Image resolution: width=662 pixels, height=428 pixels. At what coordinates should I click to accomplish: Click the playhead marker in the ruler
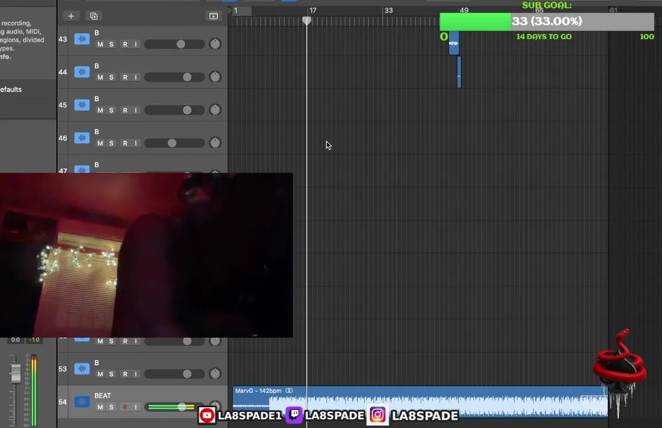(307, 20)
